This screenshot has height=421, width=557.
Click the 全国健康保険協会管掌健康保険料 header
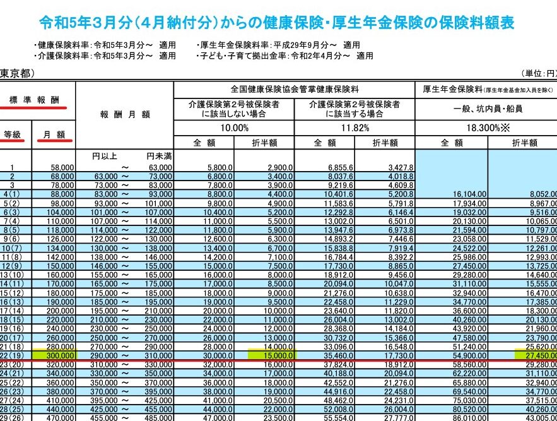pos(293,89)
